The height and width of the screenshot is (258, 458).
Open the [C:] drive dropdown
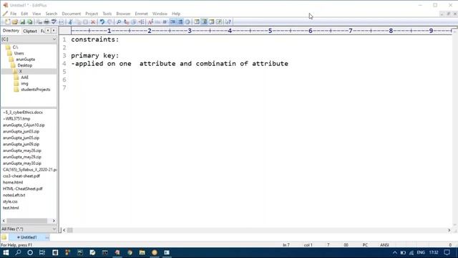point(29,39)
